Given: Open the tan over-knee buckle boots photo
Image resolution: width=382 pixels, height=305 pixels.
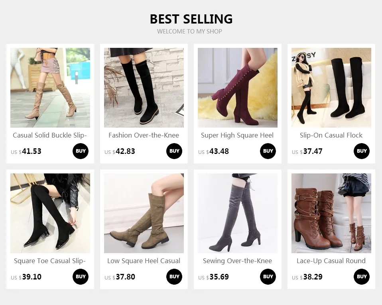Looking at the screenshot, I should click(x=50, y=88).
